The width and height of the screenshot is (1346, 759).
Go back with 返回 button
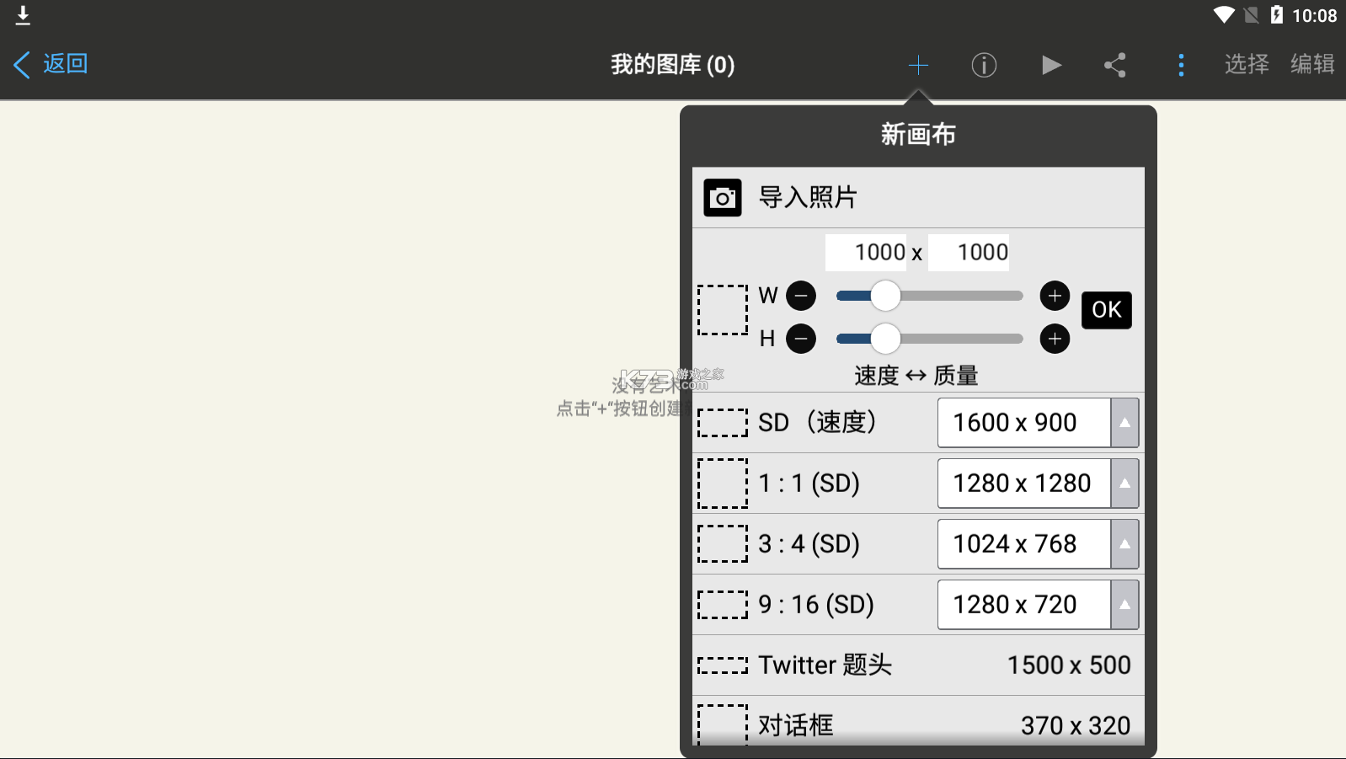coord(51,64)
